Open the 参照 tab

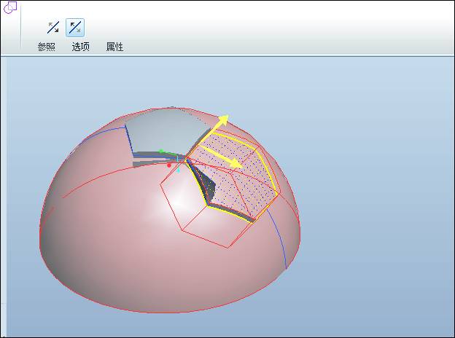46,47
